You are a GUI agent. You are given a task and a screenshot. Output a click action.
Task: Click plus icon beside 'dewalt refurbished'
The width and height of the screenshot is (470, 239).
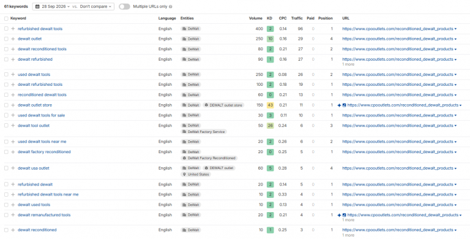[13, 59]
